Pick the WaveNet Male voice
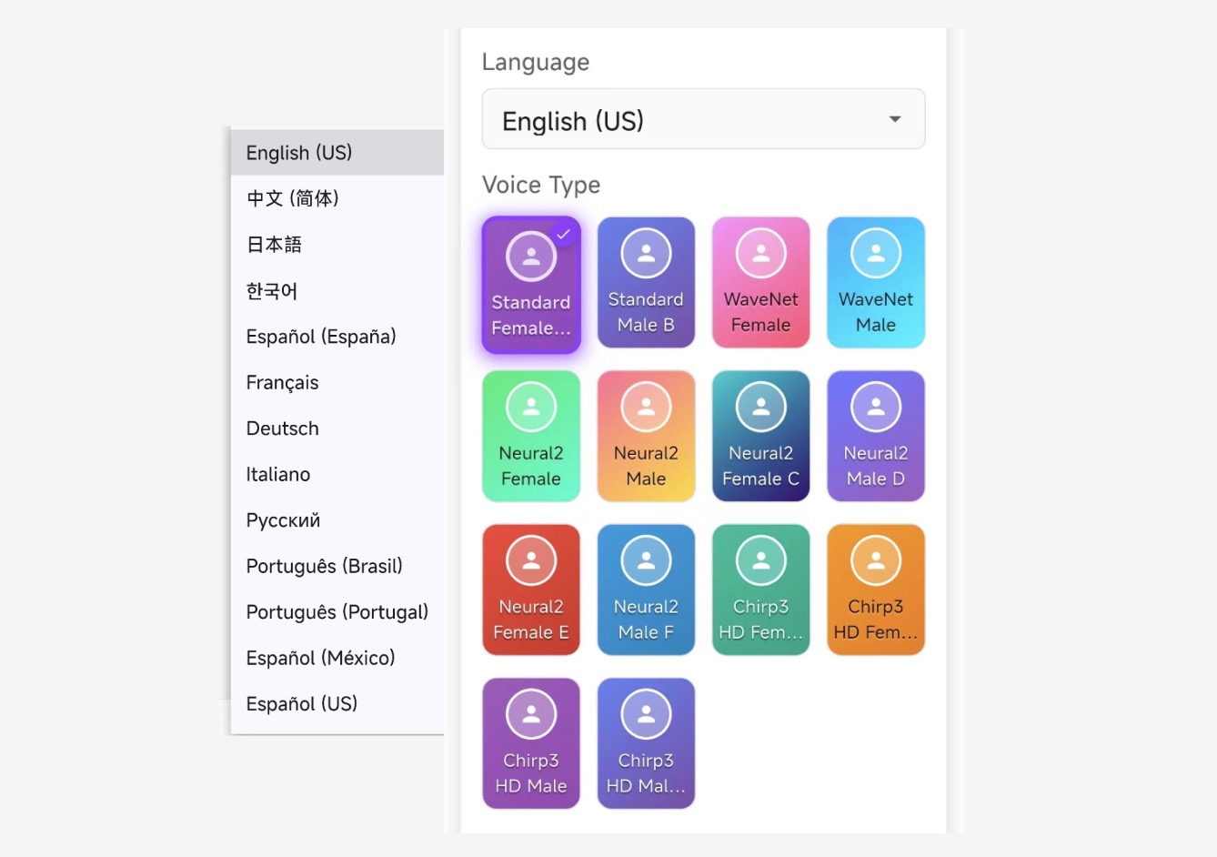1217x857 pixels. (x=875, y=282)
